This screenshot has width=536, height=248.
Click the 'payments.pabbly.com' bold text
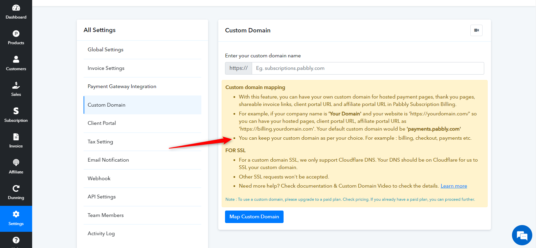(x=434, y=129)
